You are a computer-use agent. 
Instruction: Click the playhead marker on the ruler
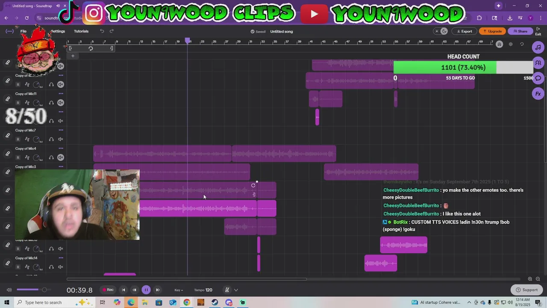[187, 41]
